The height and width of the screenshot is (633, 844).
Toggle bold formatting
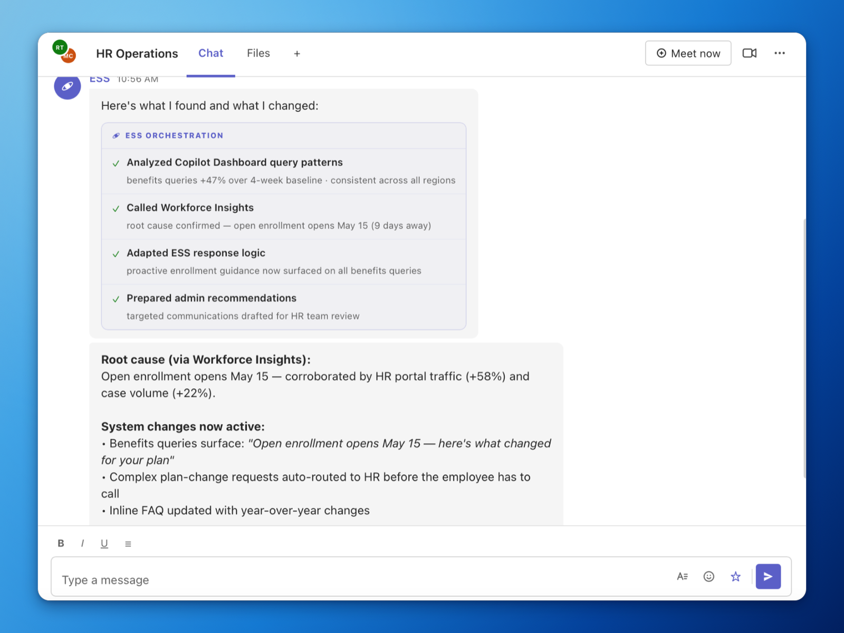[x=61, y=543]
